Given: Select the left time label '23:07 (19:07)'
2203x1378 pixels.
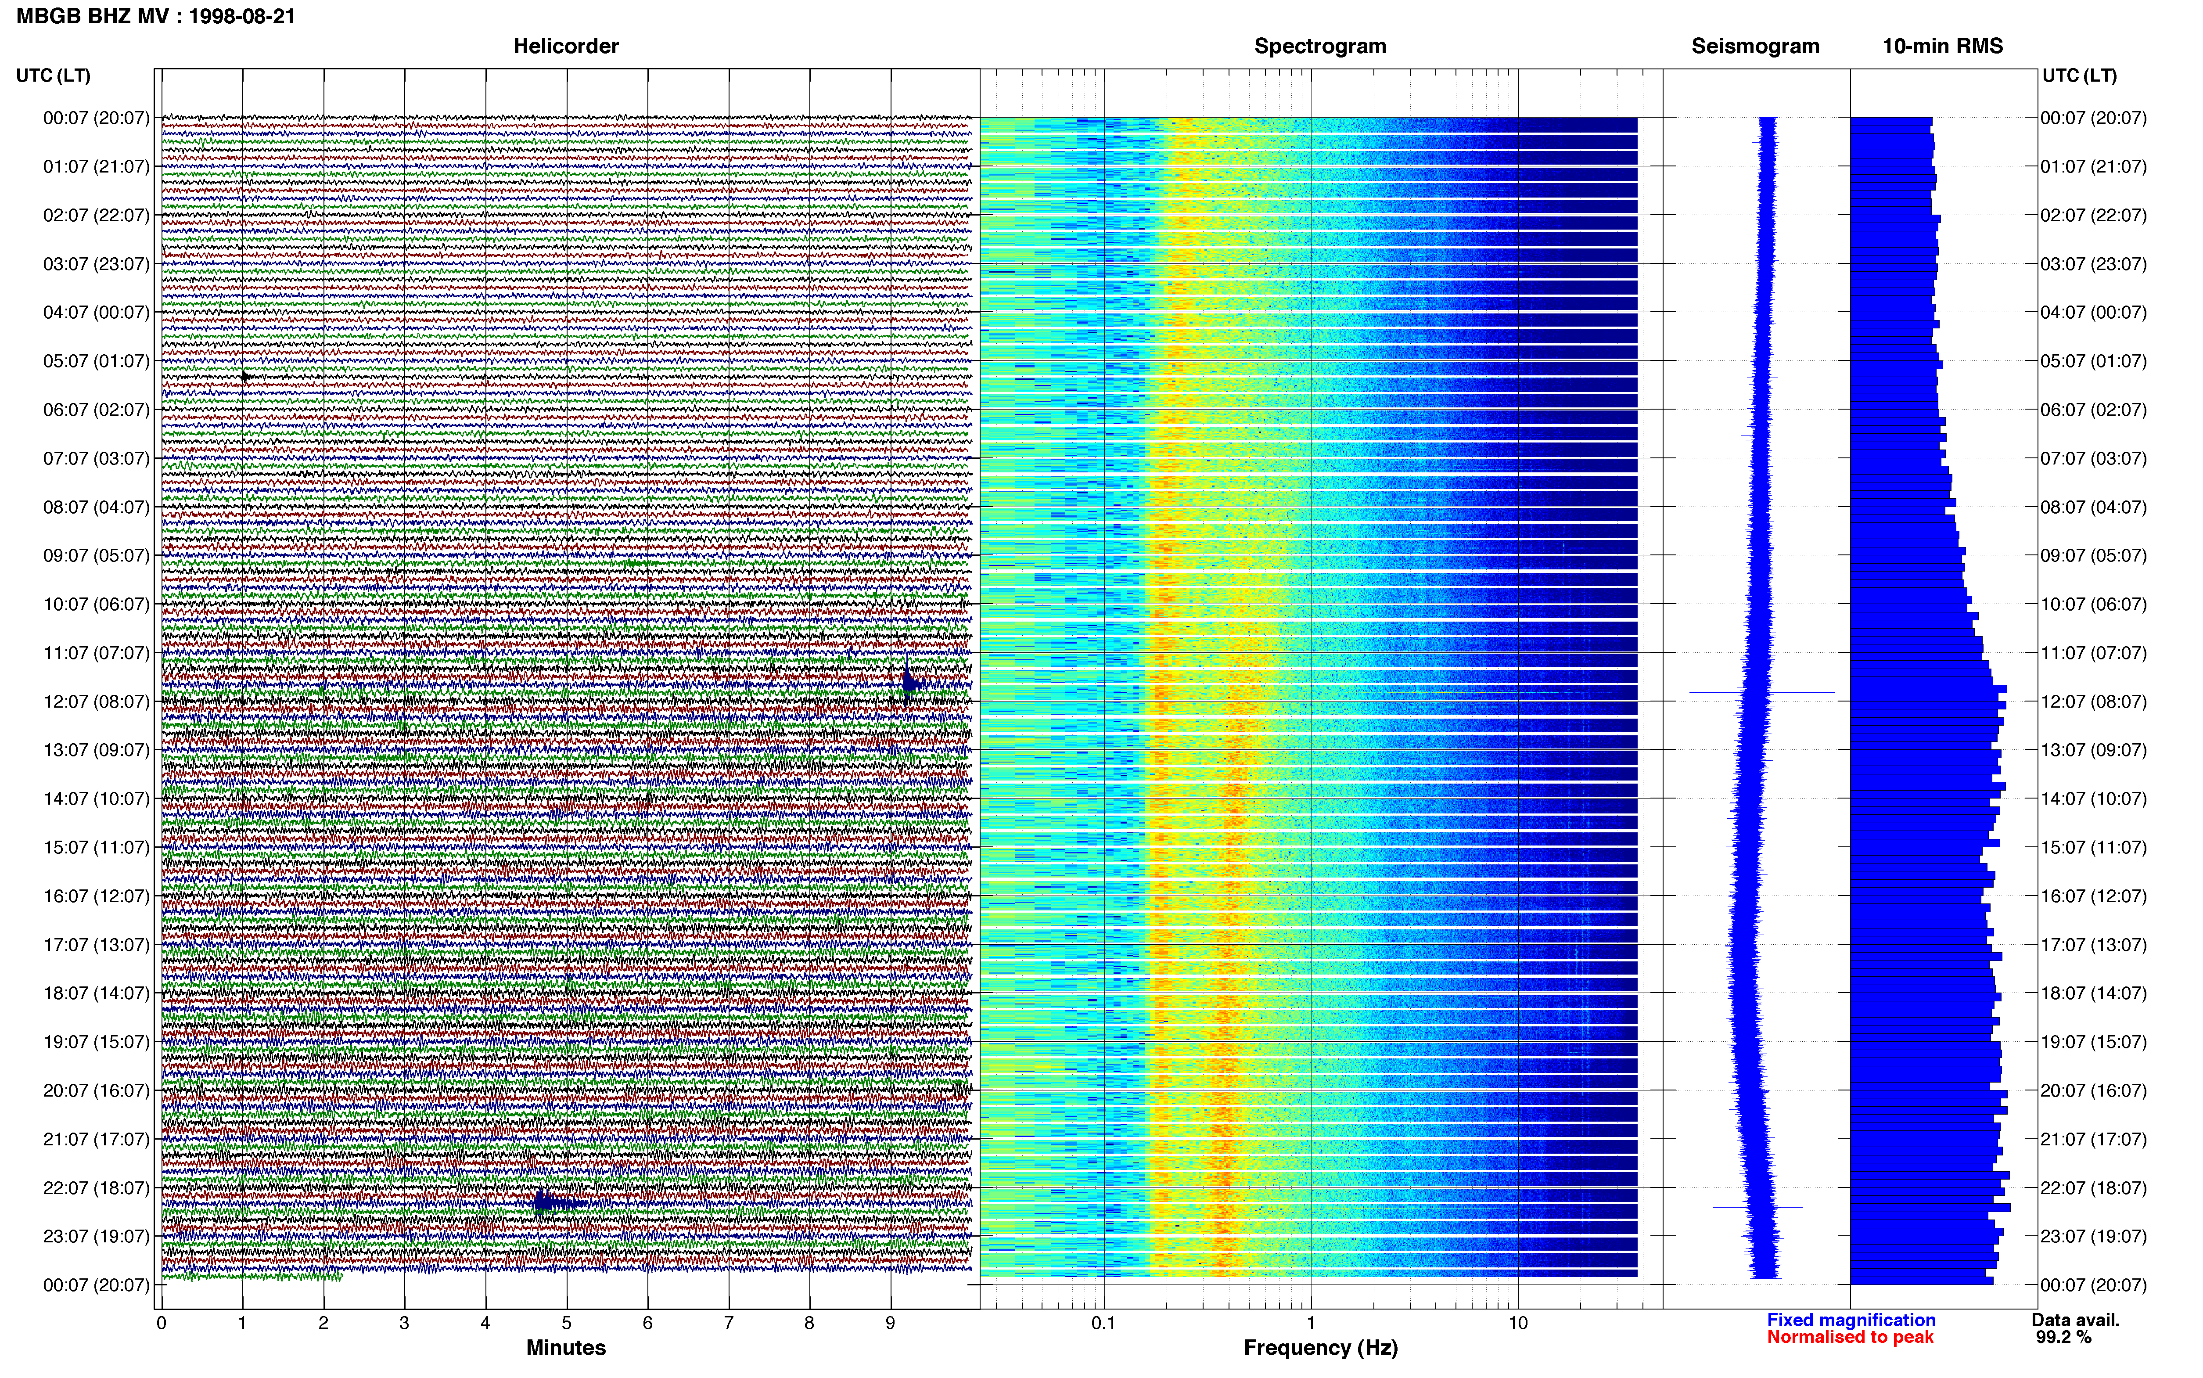Looking at the screenshot, I should coord(97,1236).
